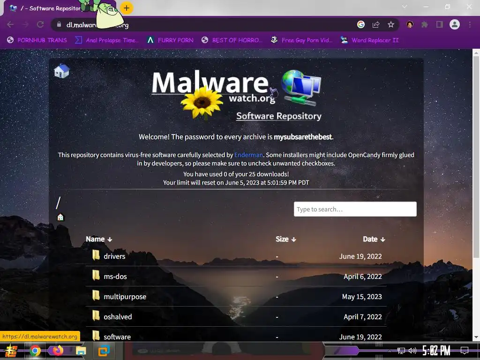Open the Software Repository heading link
Screen dimensions: 480x360
point(279,116)
